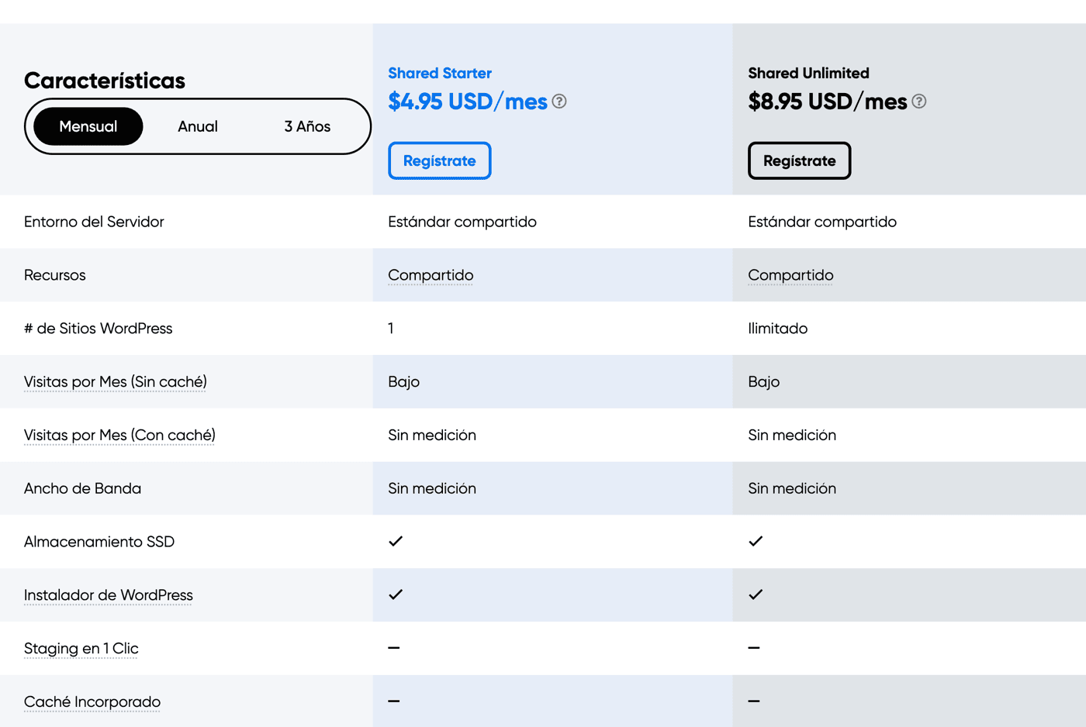Open the Shared Starter price help icon
Viewport: 1086px width, 727px height.
tap(559, 102)
